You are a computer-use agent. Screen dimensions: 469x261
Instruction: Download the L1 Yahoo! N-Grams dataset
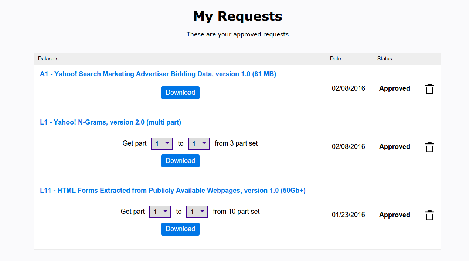coord(180,161)
